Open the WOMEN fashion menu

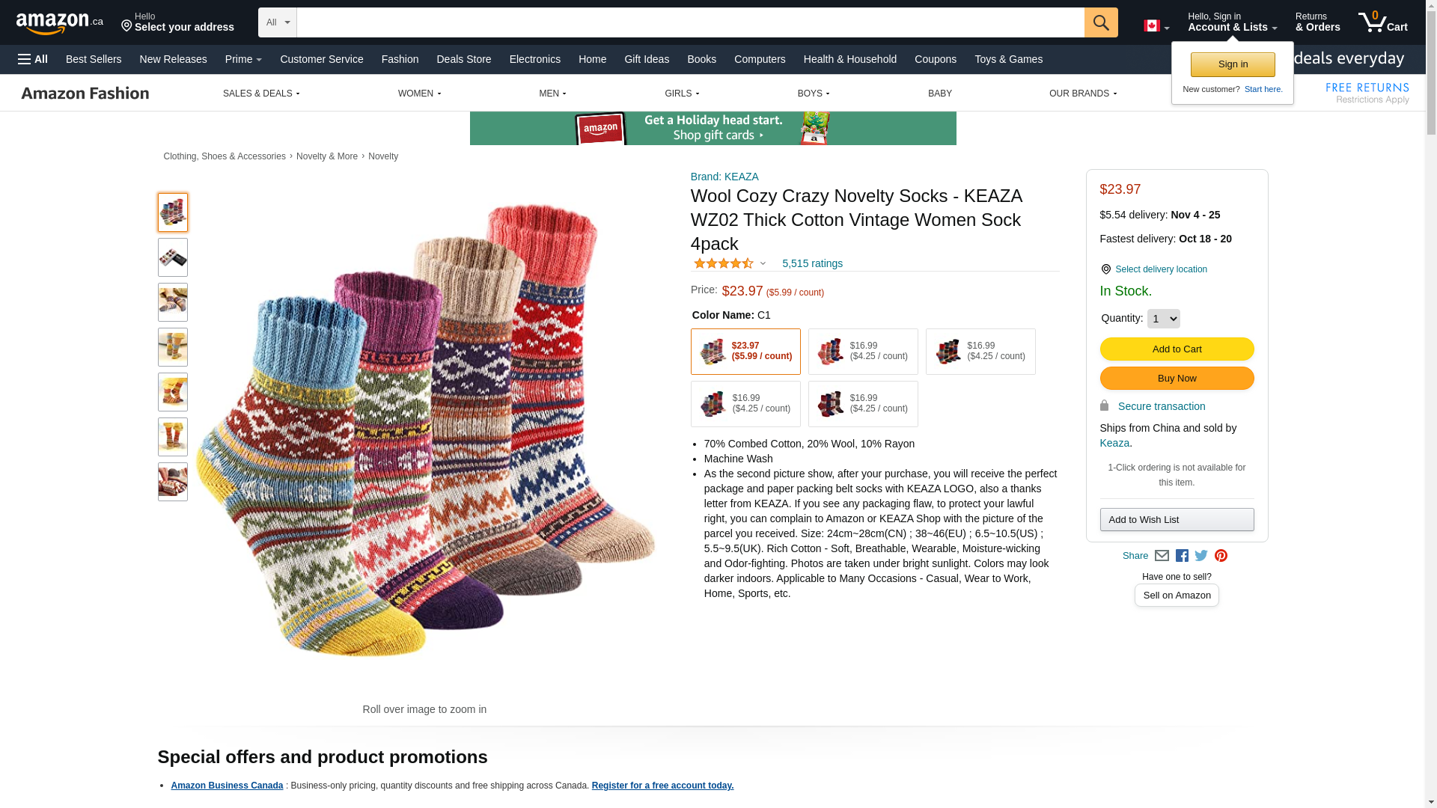point(419,94)
